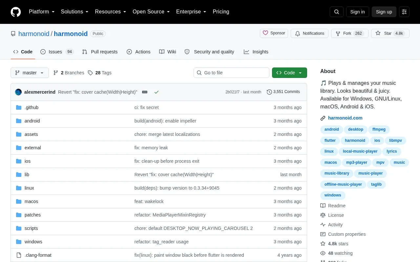Open commit message 'fix: memory leak'

[151, 148]
